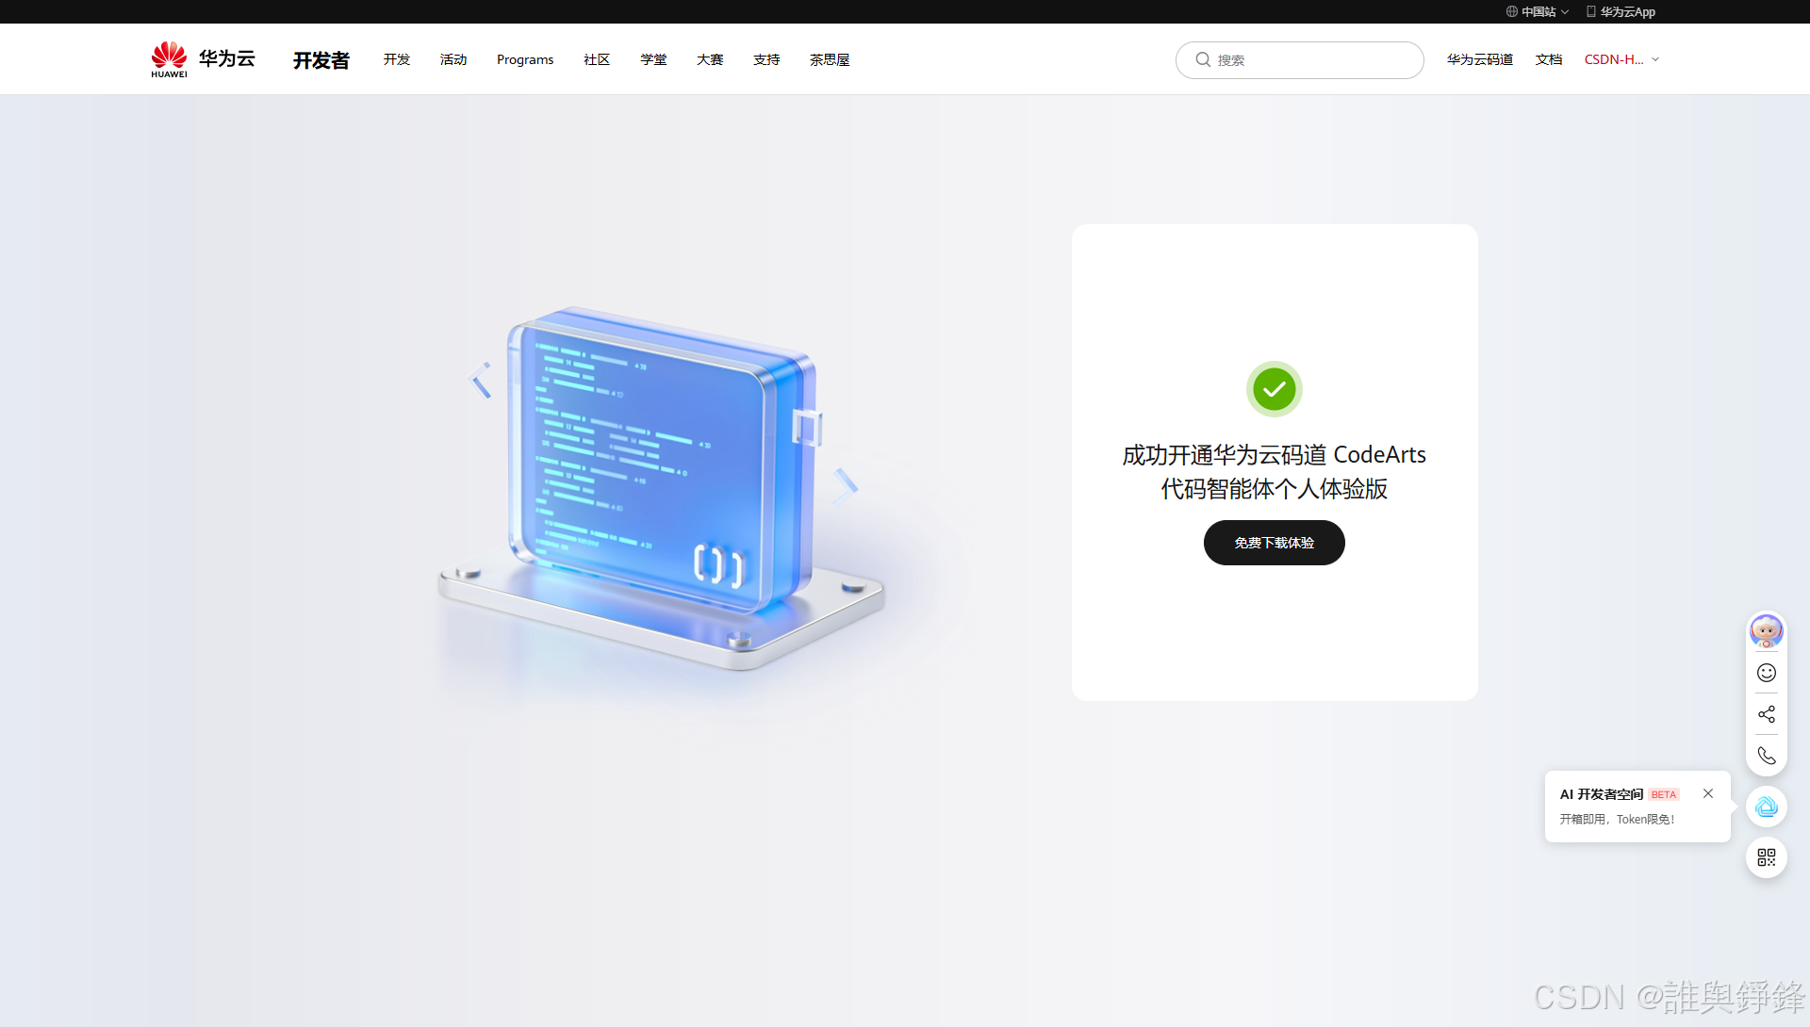
Task: Open the 大赛 menu
Action: (x=710, y=59)
